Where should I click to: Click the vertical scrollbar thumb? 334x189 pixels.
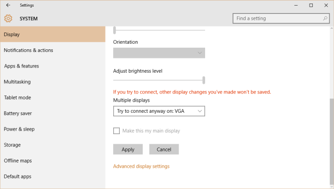tap(331, 141)
